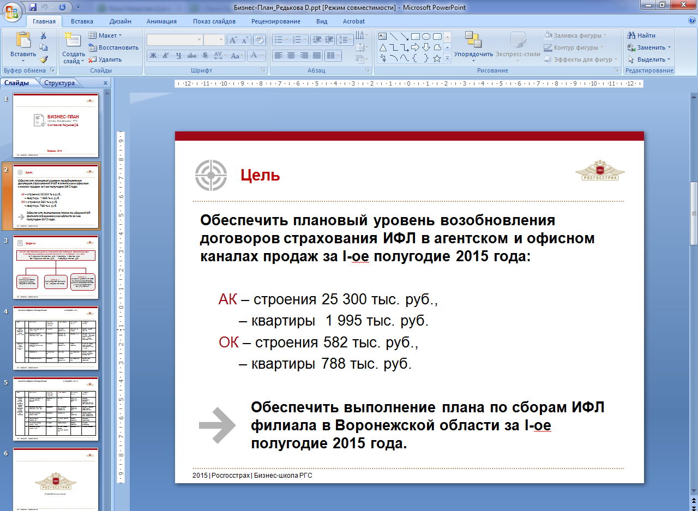This screenshot has height=511, width=698.
Task: Select the isosceles triangle shape
Action: click(x=383, y=47)
